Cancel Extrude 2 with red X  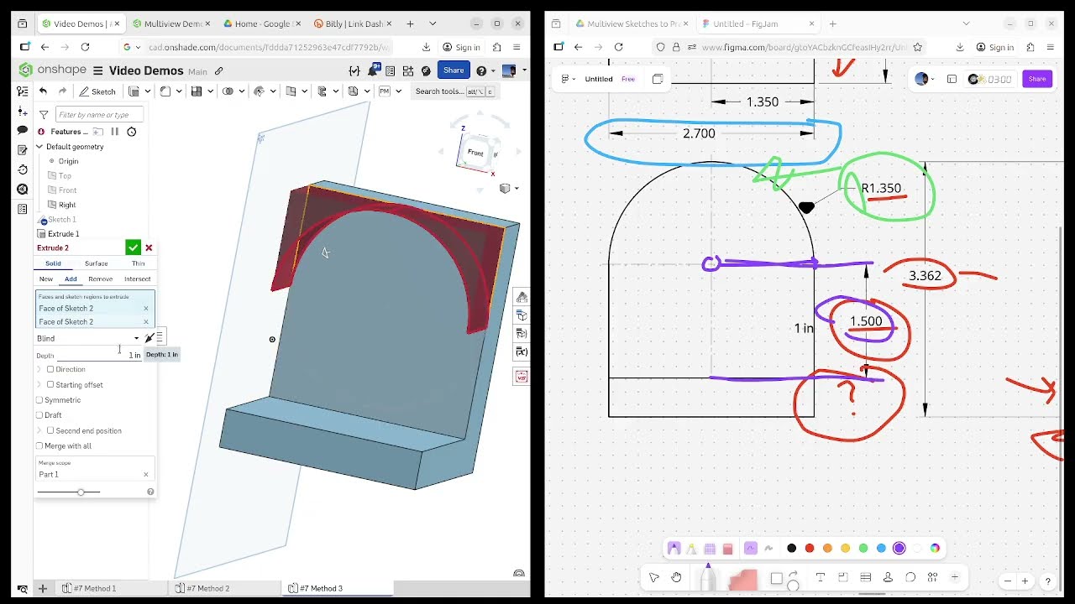[149, 247]
